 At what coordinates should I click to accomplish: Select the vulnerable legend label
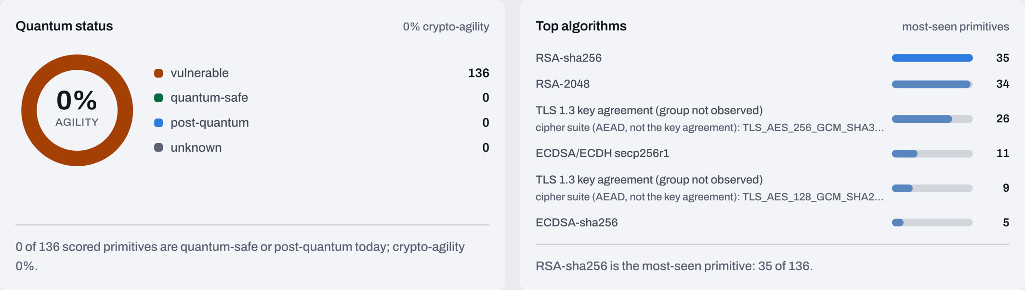[x=199, y=73]
